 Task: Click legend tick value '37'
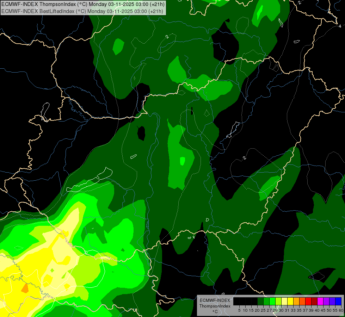click(306, 310)
